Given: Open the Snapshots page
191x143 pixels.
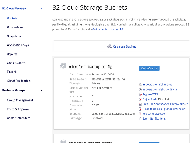Looking at the screenshot, I should point(14,36).
